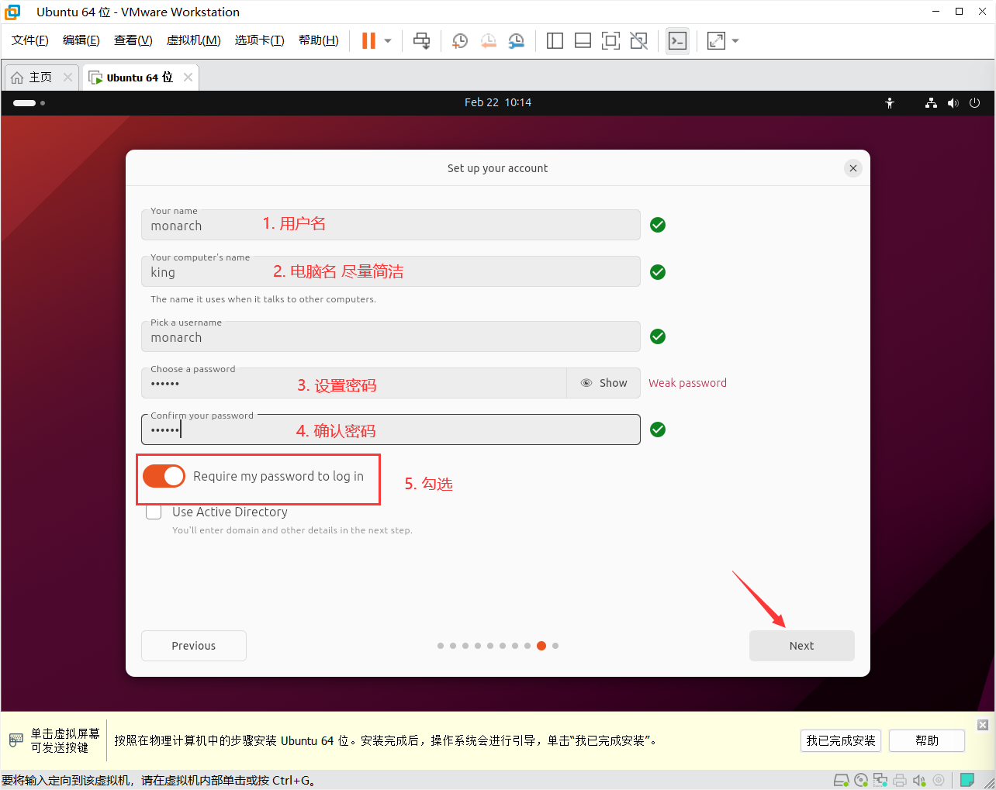Click the 我已完成安装 button

tap(841, 740)
